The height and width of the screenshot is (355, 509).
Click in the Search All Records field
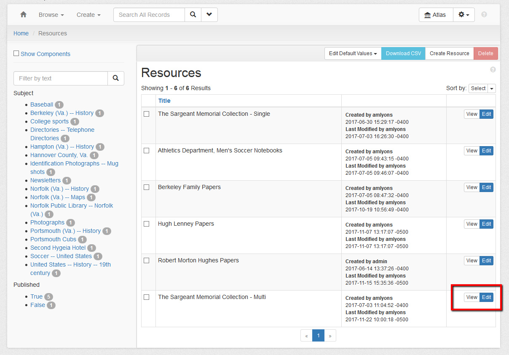(149, 15)
